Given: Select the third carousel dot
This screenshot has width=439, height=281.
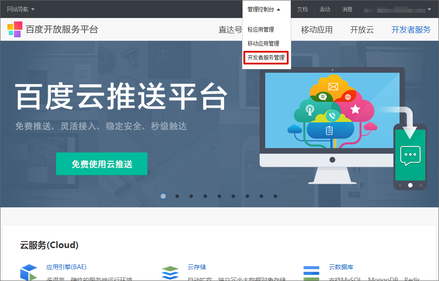Looking at the screenshot, I should click(x=191, y=196).
